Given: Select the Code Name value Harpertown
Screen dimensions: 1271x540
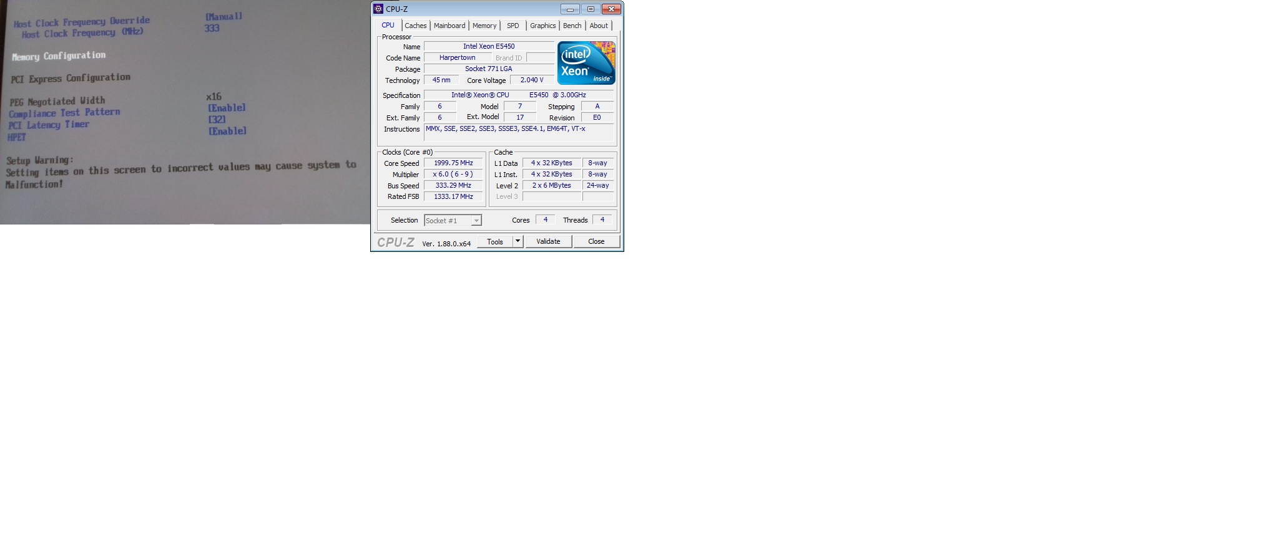Looking at the screenshot, I should 457,57.
